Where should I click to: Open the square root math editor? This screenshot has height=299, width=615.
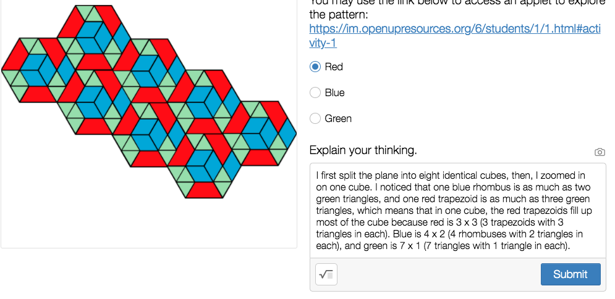click(326, 274)
